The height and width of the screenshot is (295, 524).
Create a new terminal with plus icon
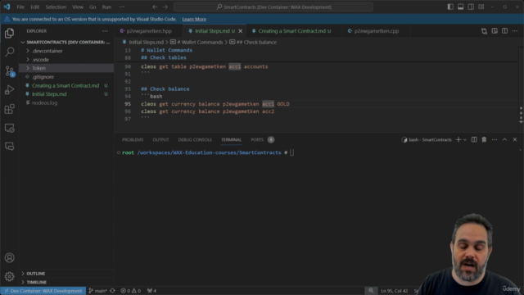pyautogui.click(x=458, y=140)
